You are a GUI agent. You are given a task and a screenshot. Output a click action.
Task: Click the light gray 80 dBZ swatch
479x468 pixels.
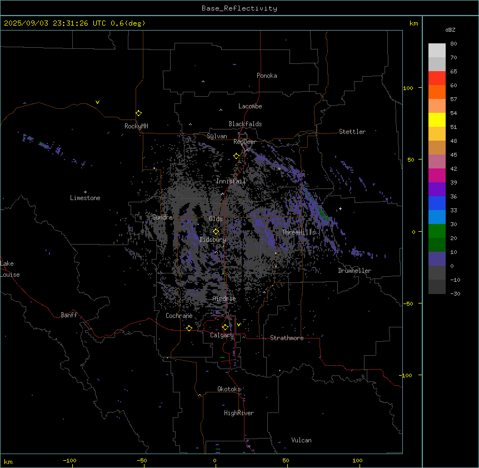(437, 50)
